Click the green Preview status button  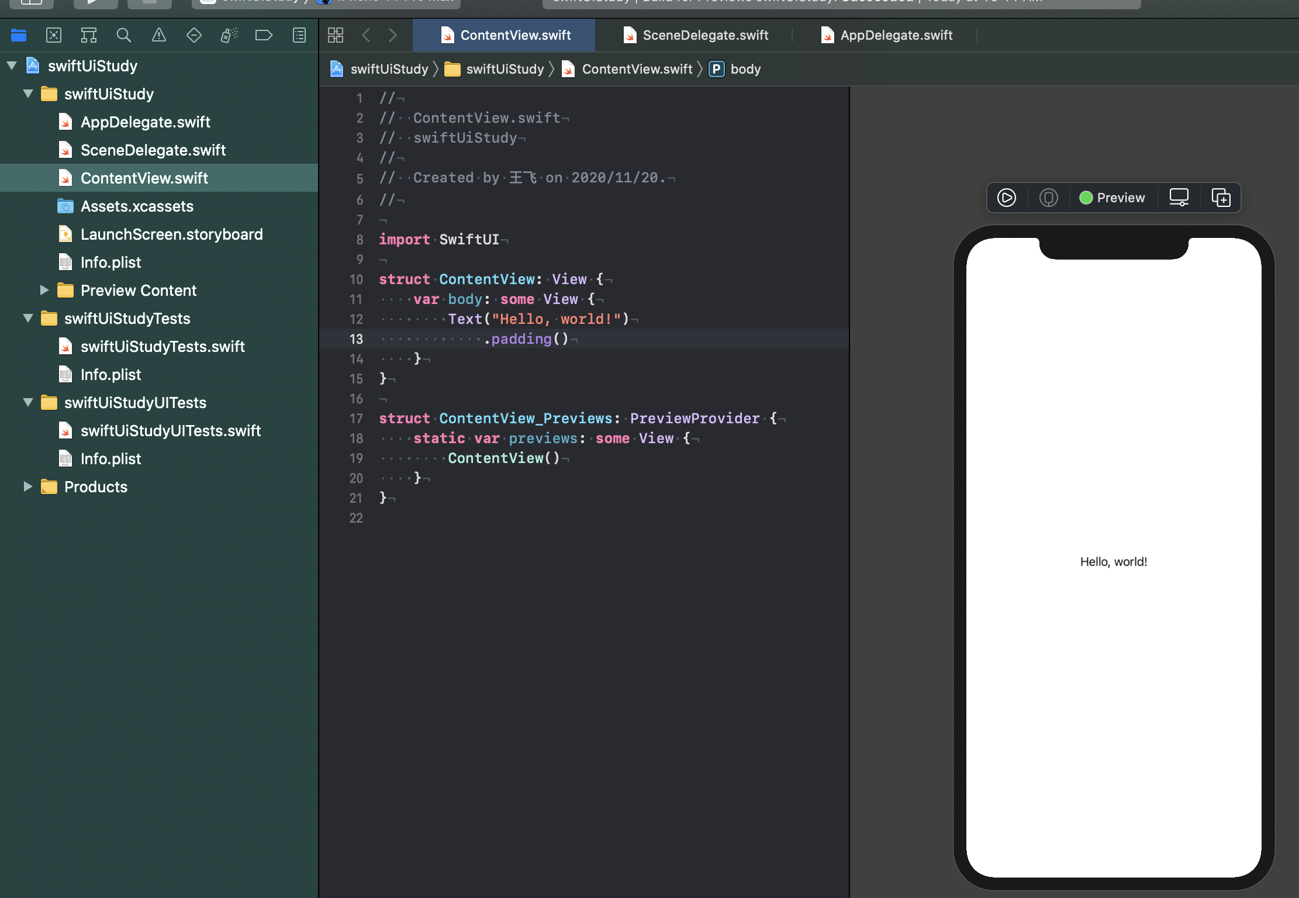point(1112,198)
